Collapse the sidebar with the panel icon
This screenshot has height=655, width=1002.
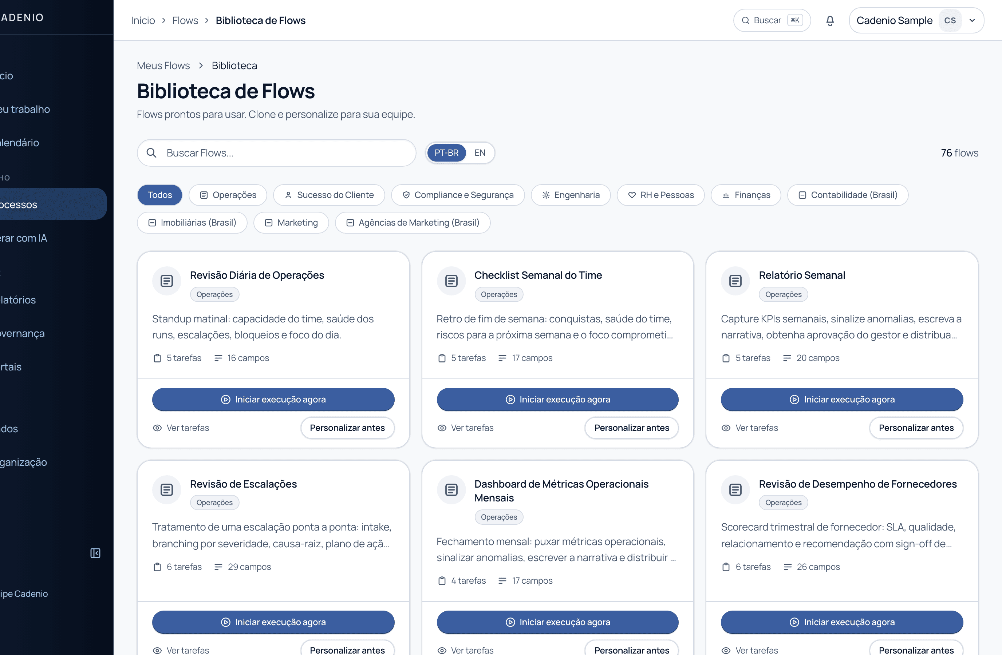[95, 553]
